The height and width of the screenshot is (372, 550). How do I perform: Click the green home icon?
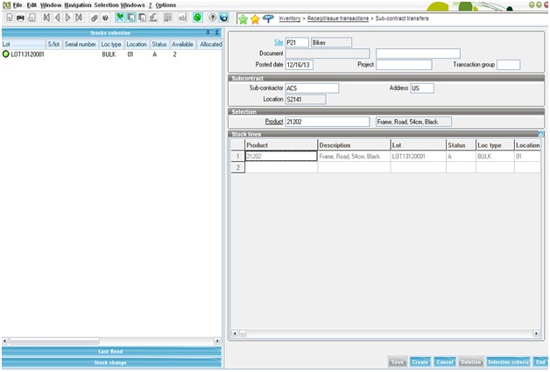(x=243, y=18)
